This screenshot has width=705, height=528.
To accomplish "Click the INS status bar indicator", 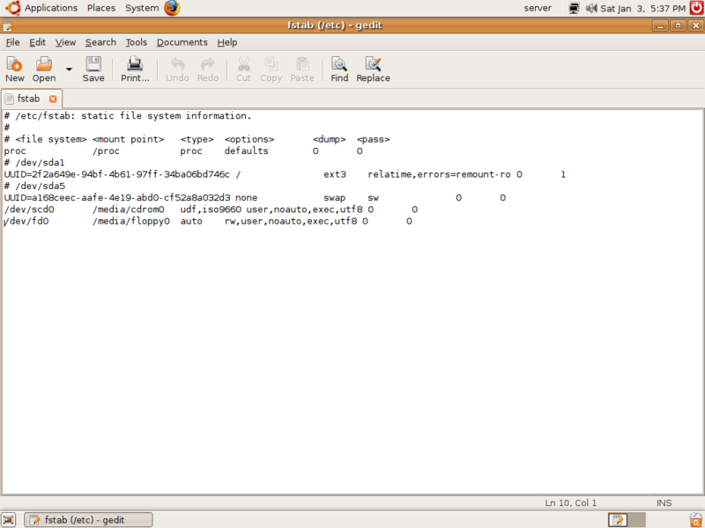I will (664, 502).
